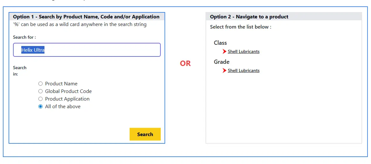
Task: Click the Class category heading
Action: point(220,43)
